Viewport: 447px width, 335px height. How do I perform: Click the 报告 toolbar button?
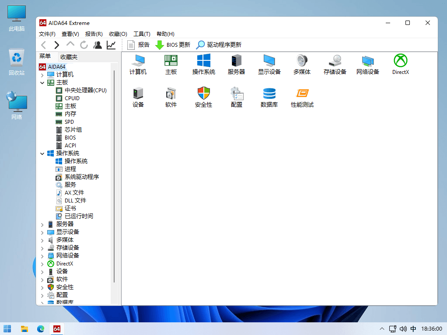138,45
